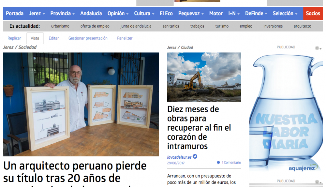Click the 'urbanismo' trending topic link
The image size is (326, 187).
(60, 26)
